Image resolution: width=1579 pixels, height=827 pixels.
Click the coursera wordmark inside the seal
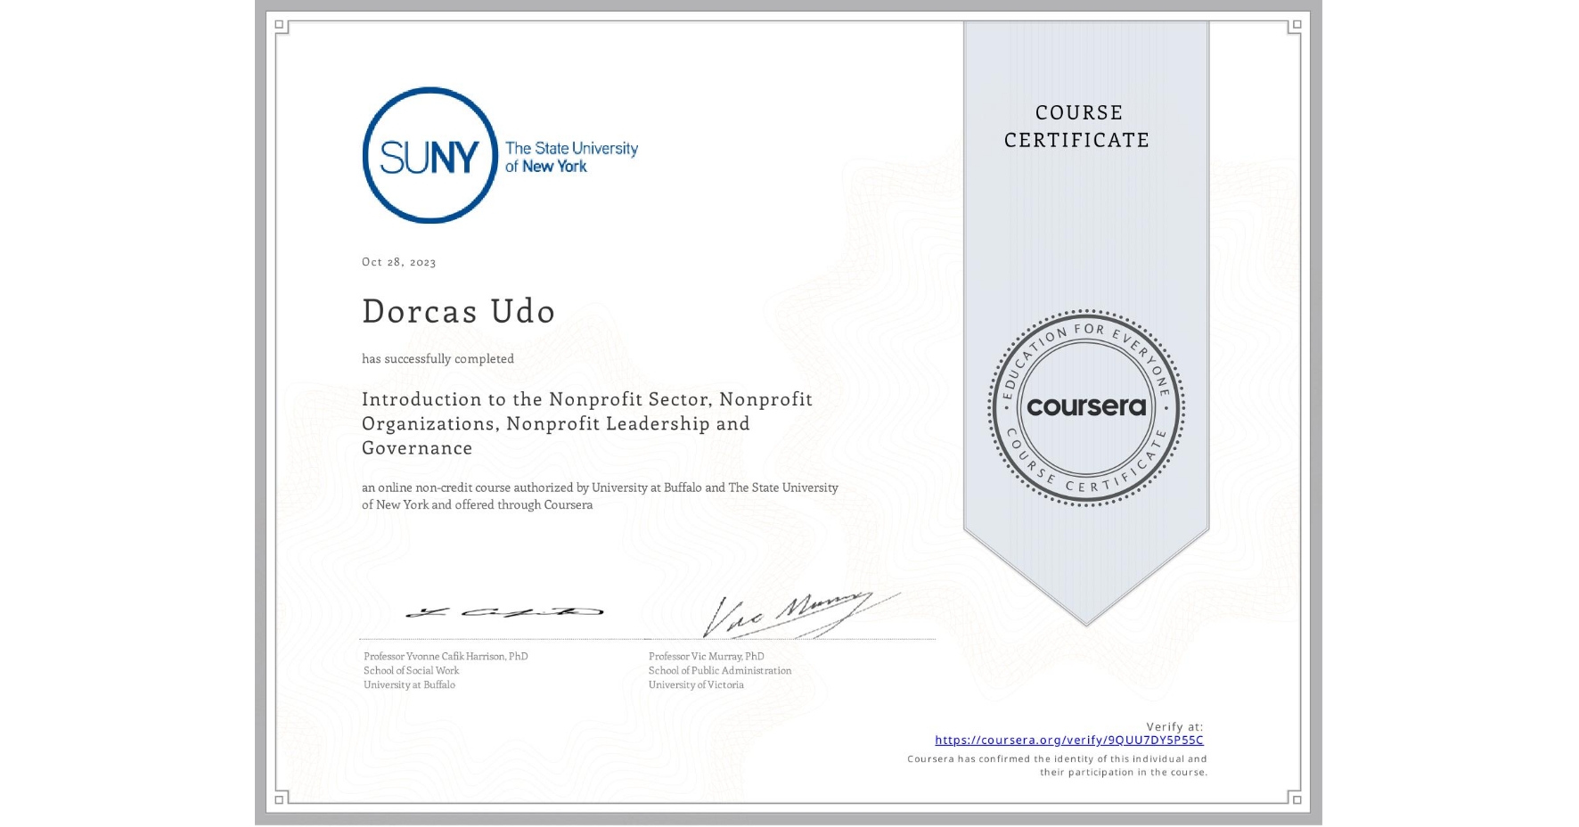coord(1086,408)
